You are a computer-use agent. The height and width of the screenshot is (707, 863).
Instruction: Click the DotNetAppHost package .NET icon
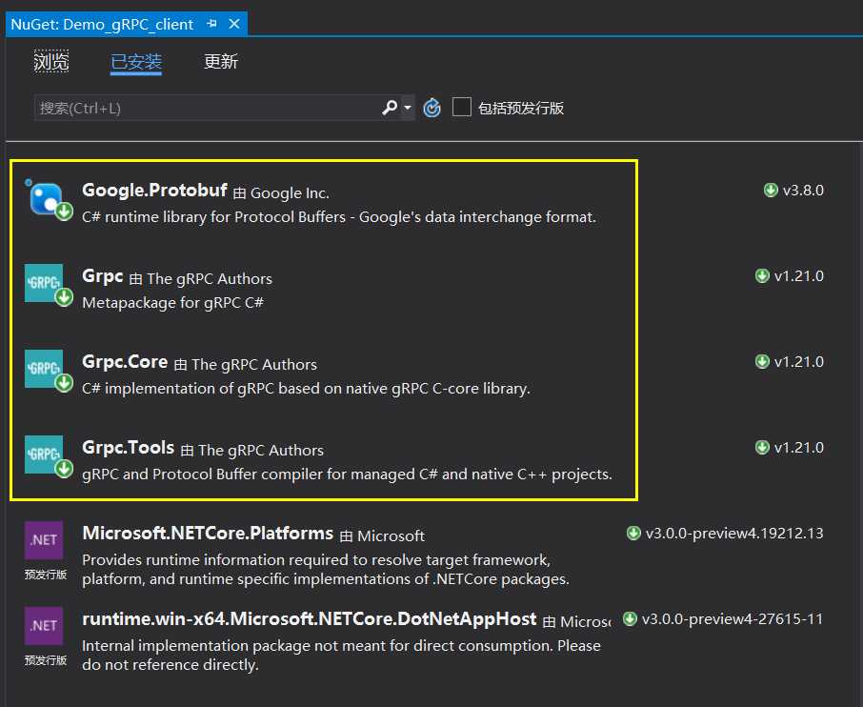pos(44,626)
